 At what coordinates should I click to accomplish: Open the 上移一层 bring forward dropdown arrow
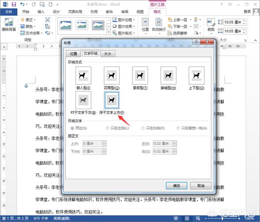coord(191,20)
